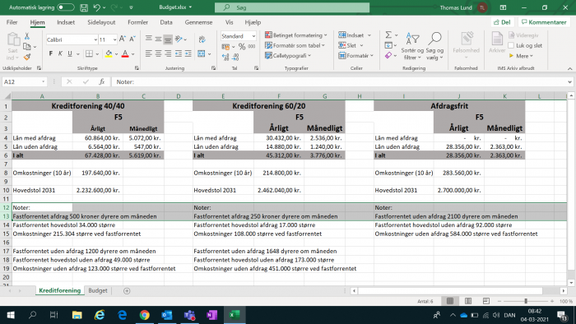This screenshot has height=324, width=576.
Task: Click column header F
Action: coord(279,96)
